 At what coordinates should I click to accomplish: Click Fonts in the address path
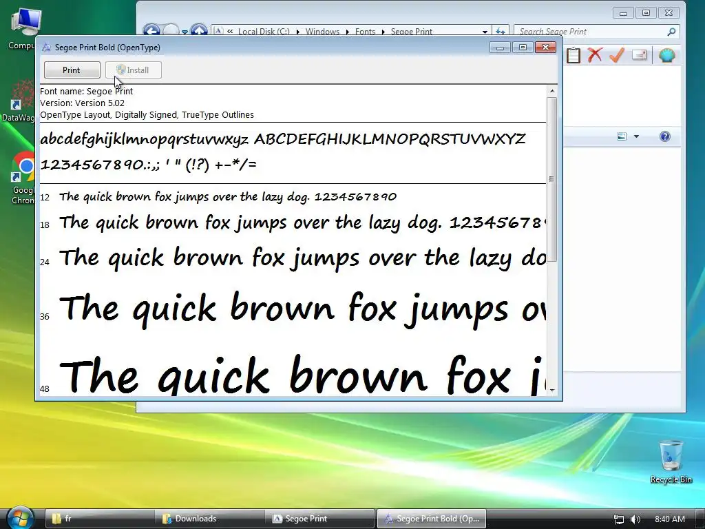365,32
